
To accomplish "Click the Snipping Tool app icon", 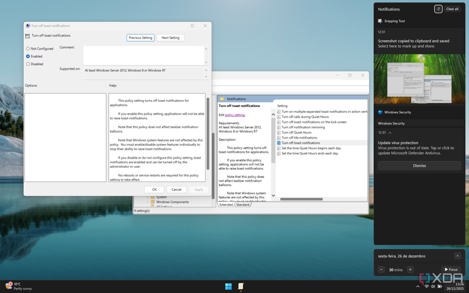I will click(x=380, y=21).
